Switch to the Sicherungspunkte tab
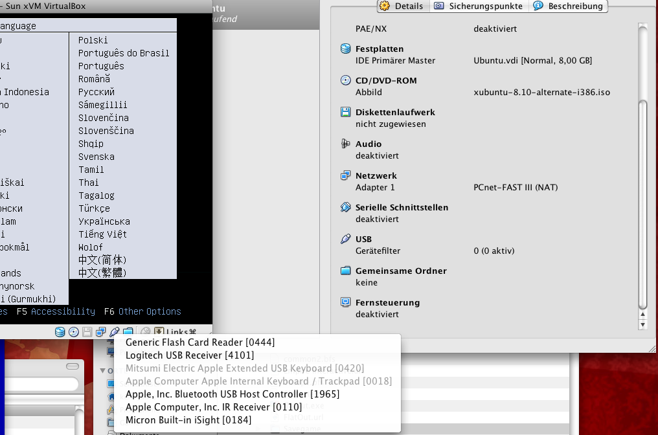Screen dimensions: 658x435 [479, 6]
